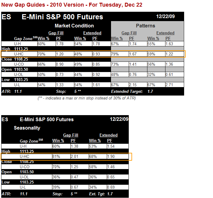Click the Gap Fill header under Patterns
This screenshot has width=213, height=198.
(x=129, y=33)
